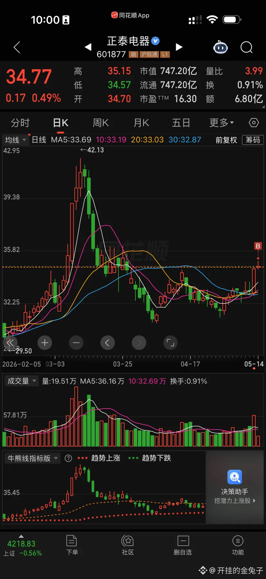Tap stock code 601877

111,54
